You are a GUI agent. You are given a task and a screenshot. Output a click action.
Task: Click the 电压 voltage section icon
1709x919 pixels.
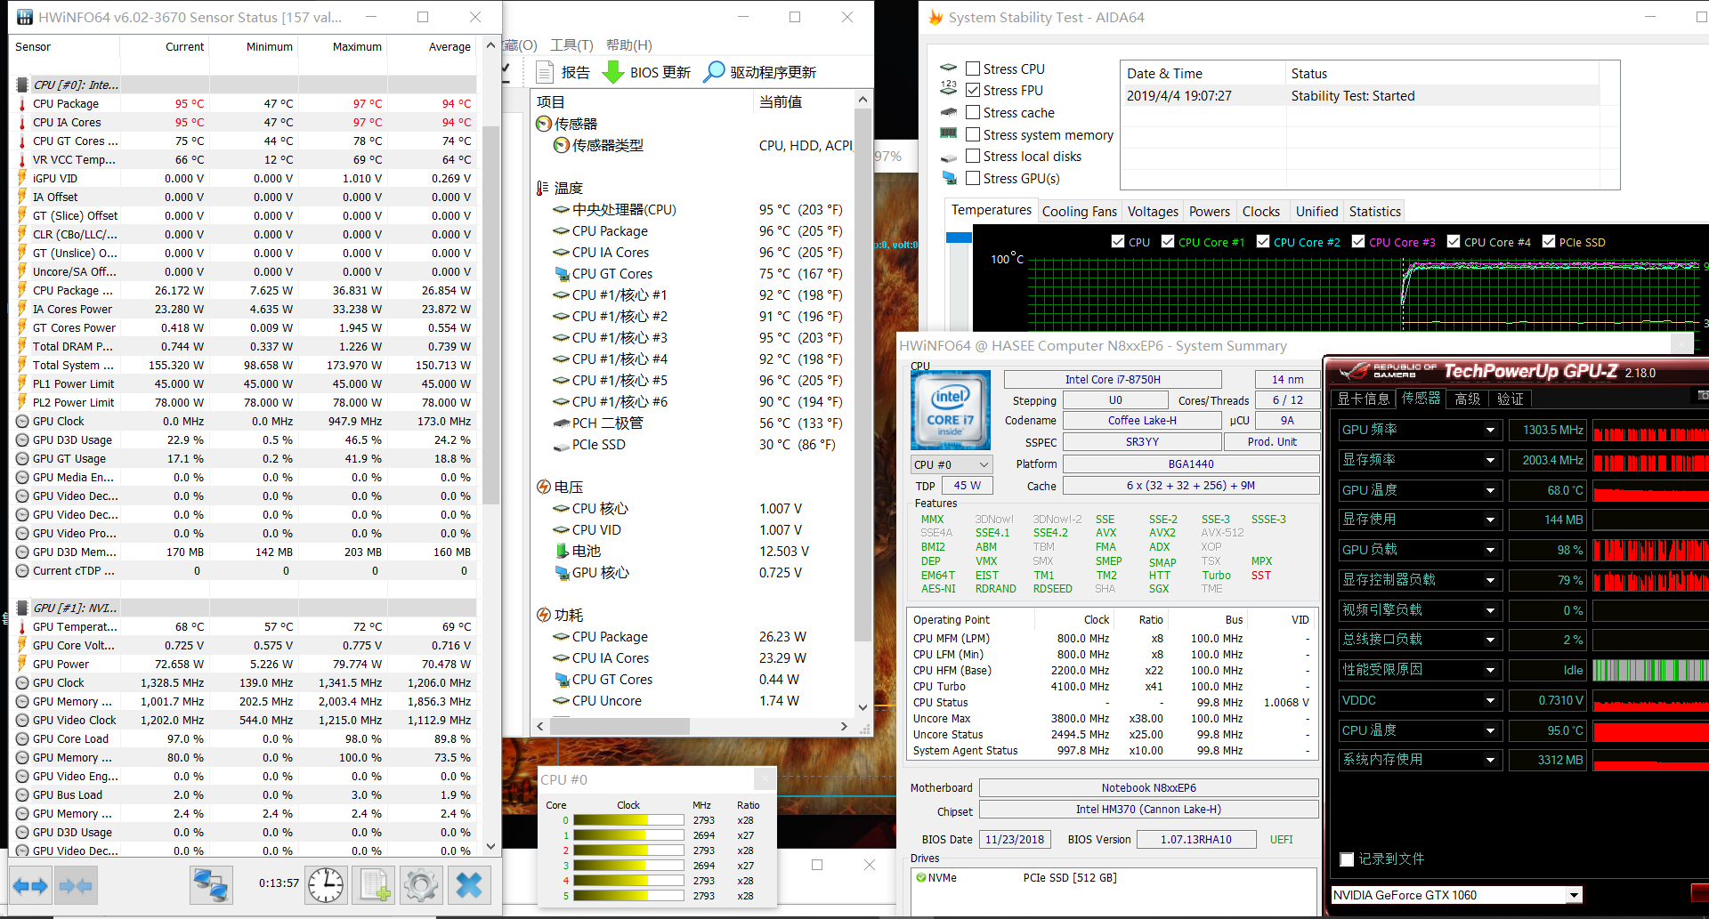click(x=544, y=487)
